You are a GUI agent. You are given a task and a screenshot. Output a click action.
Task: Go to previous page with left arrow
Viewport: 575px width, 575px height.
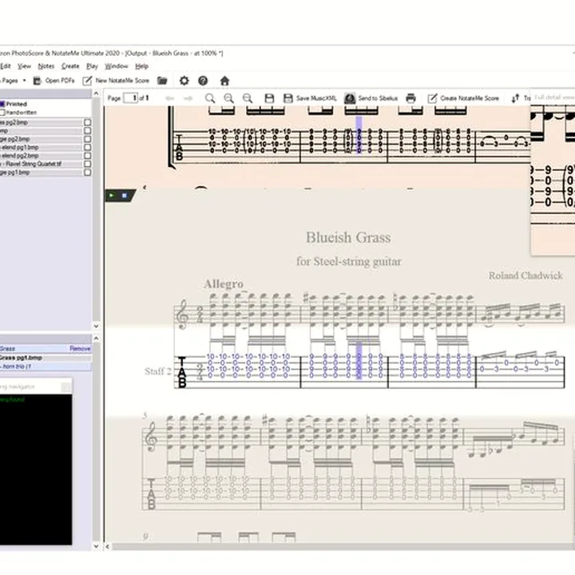point(170,98)
